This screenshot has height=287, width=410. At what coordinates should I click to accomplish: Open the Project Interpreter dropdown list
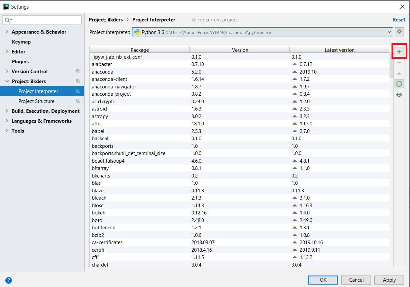pyautogui.click(x=389, y=32)
